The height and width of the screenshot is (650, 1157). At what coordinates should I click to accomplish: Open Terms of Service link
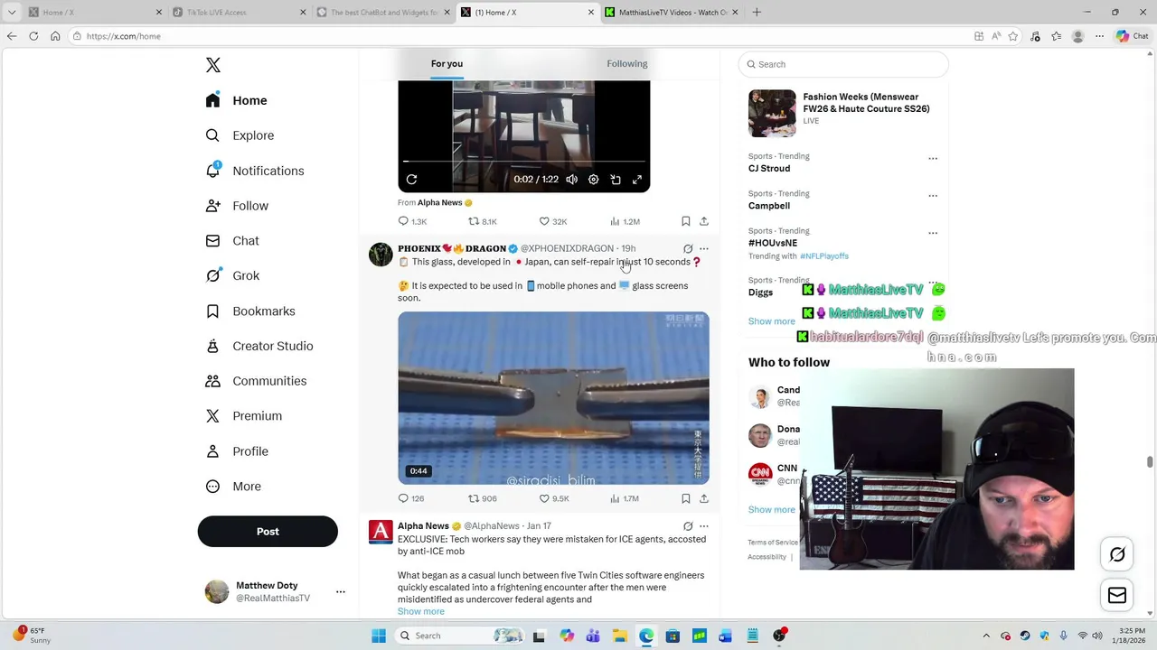click(x=773, y=543)
